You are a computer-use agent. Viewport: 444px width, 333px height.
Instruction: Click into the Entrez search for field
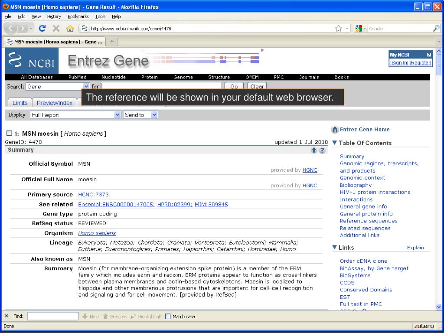tap(161, 86)
